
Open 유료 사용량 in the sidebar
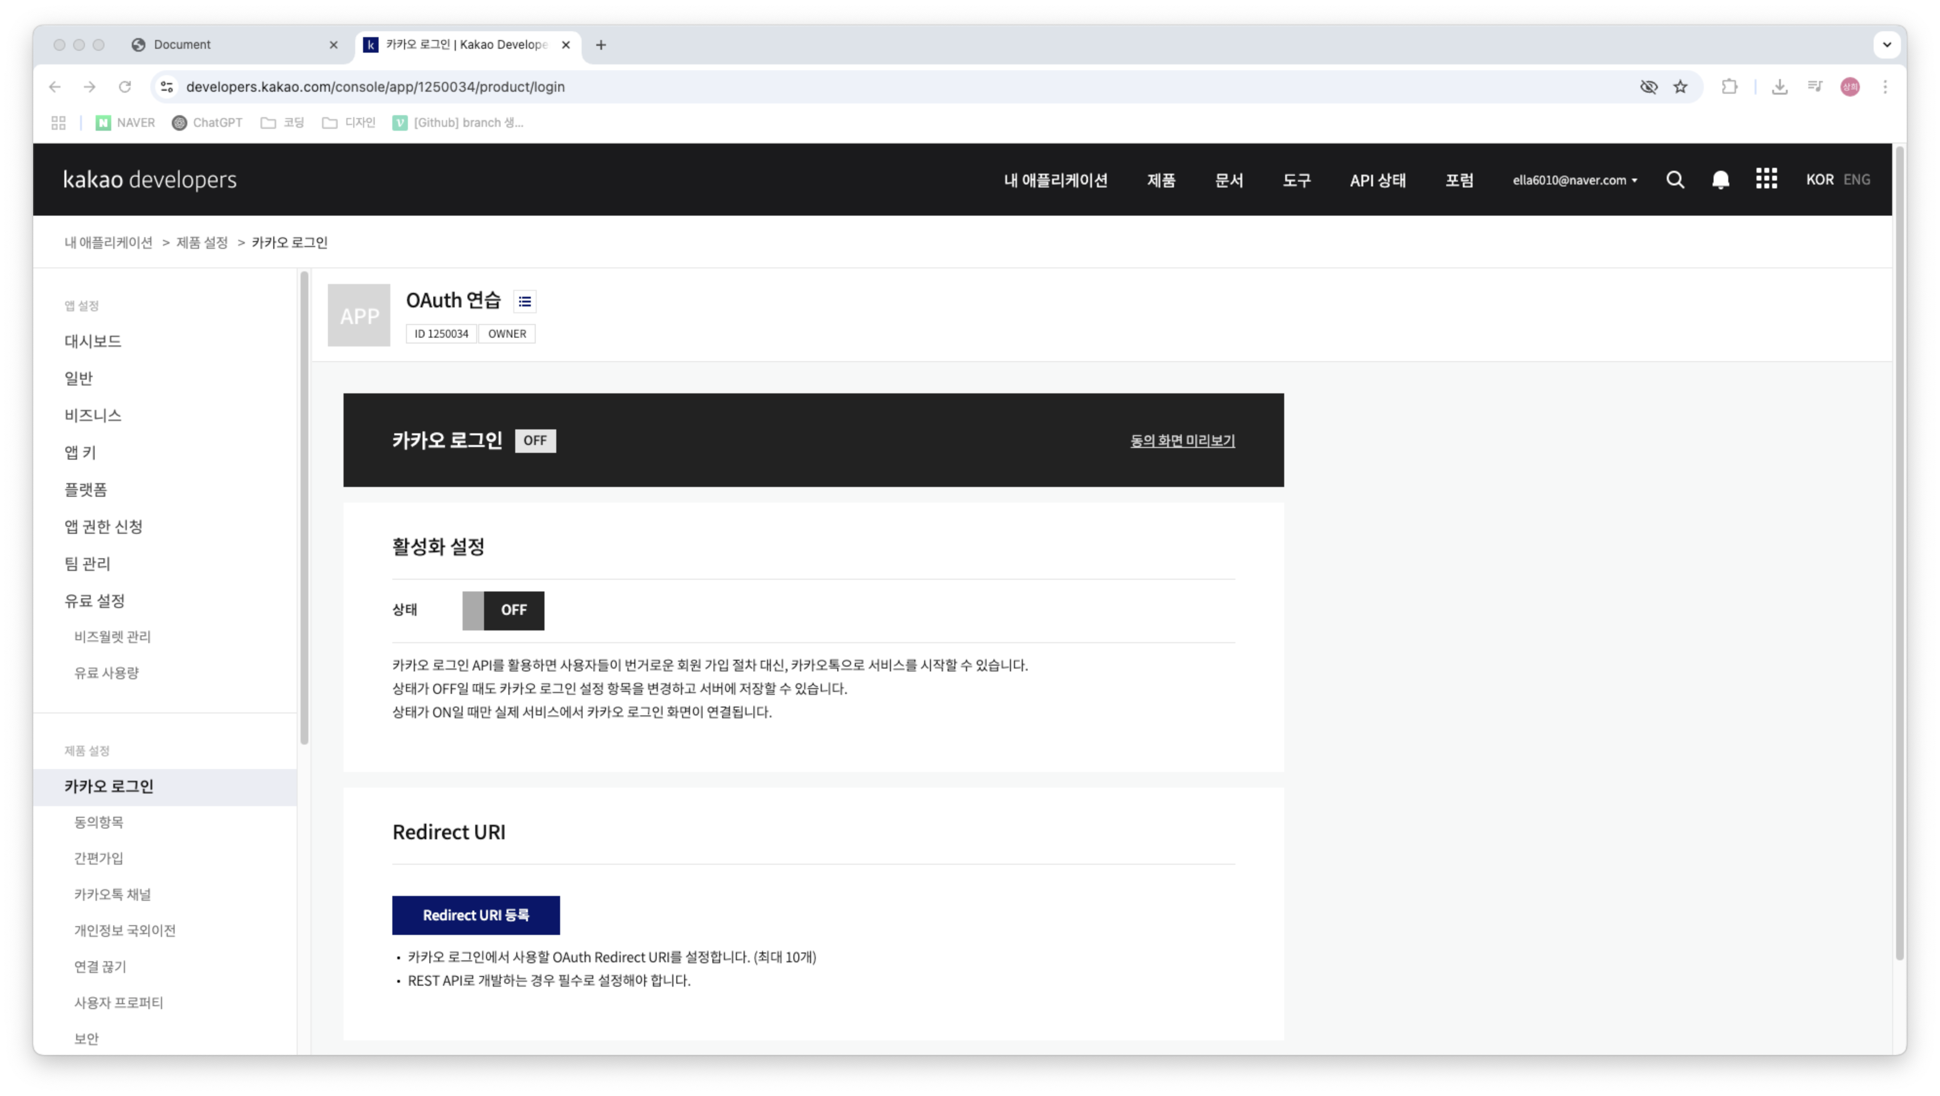tap(106, 673)
